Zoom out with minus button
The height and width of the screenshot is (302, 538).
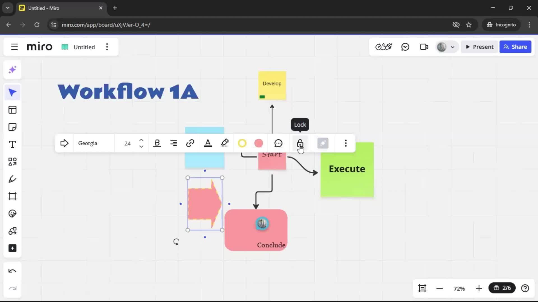click(440, 288)
